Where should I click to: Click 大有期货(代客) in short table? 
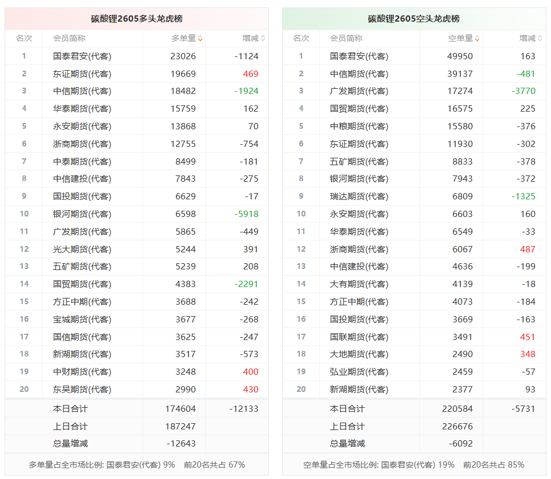click(359, 284)
